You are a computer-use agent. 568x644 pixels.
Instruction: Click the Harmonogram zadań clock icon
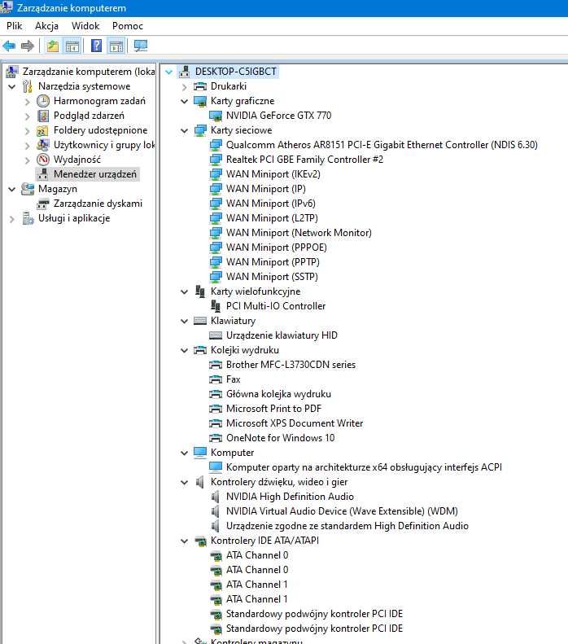pyautogui.click(x=43, y=101)
